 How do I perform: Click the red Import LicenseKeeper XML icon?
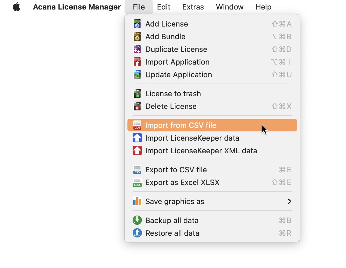click(137, 151)
